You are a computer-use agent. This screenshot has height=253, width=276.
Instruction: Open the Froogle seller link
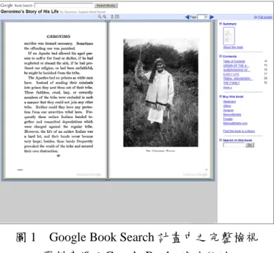[x=228, y=119]
